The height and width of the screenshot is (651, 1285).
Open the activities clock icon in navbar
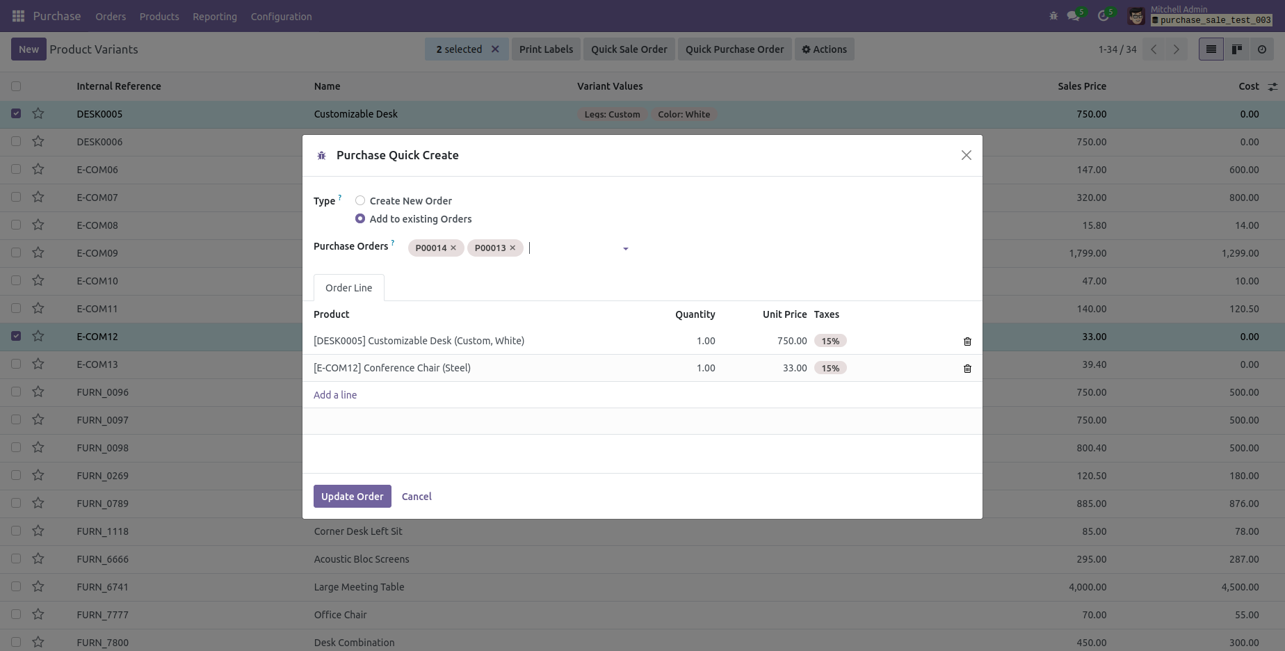pos(1104,16)
